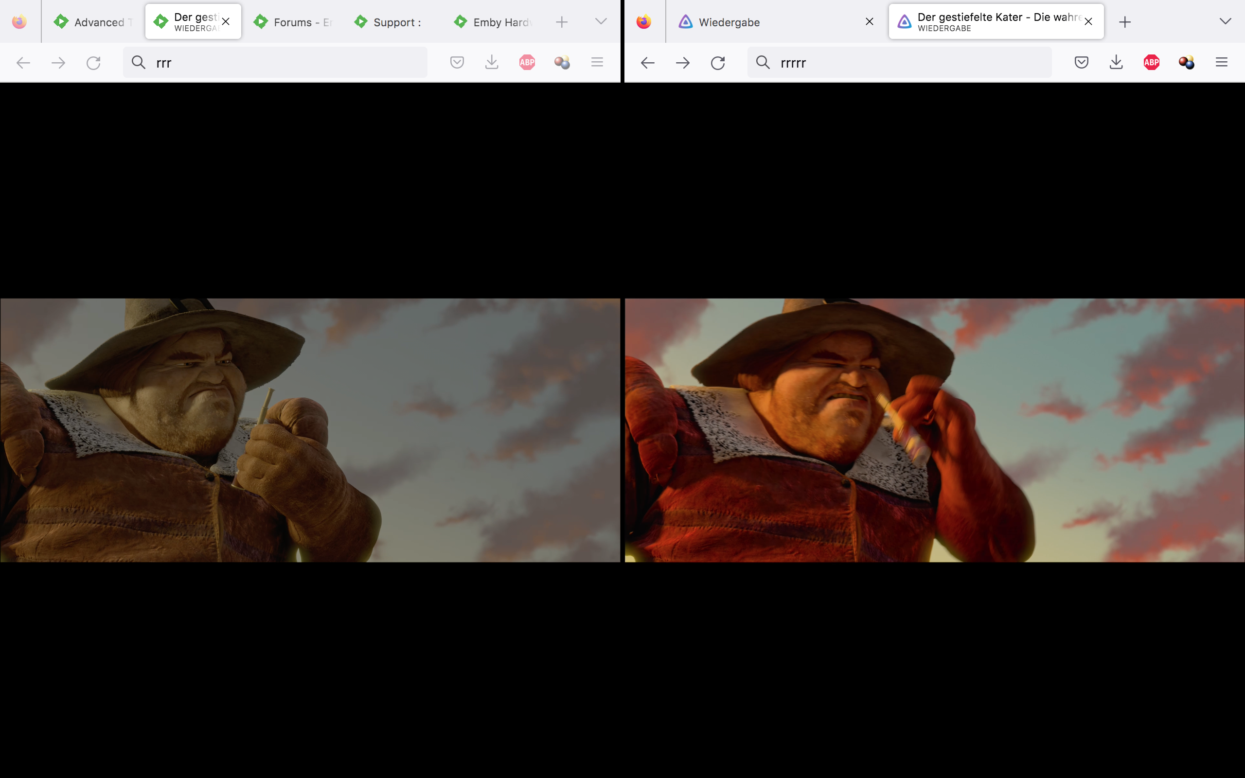
Task: Navigate back in the right window
Action: point(648,62)
